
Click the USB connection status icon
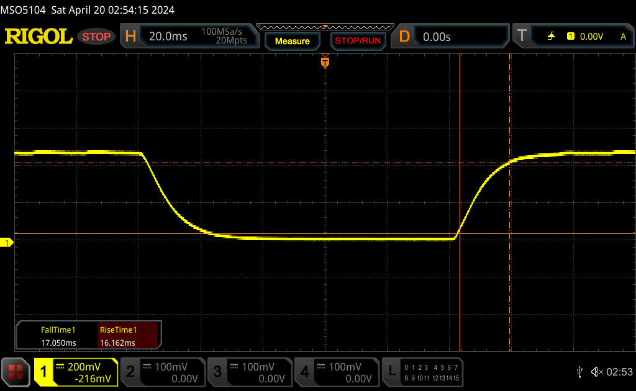[579, 372]
